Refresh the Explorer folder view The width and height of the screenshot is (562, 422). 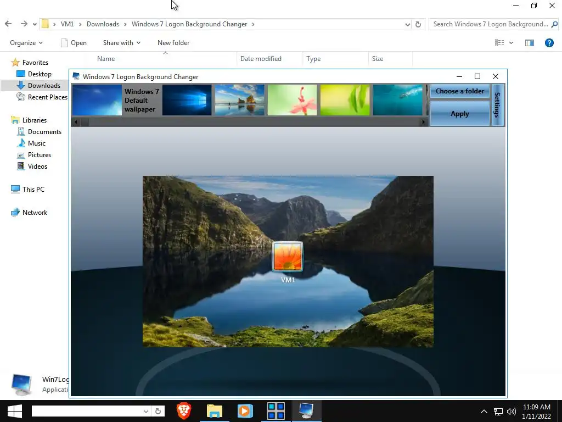(418, 24)
